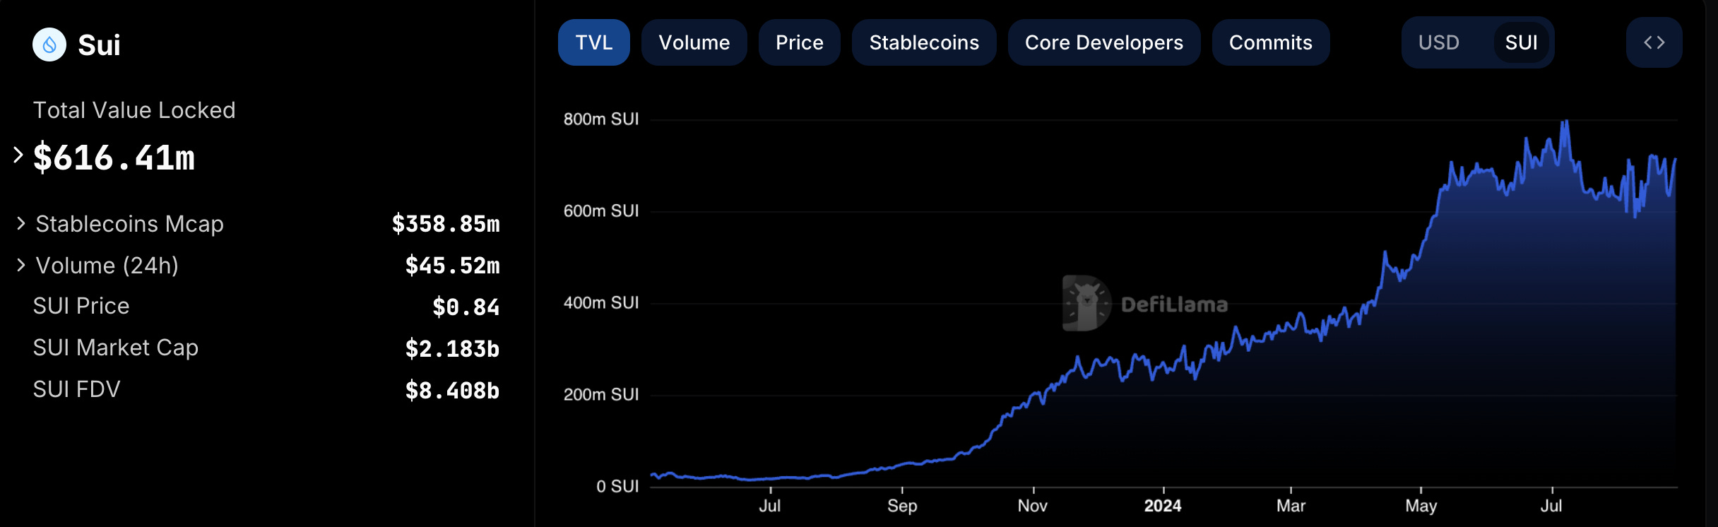Click the SUI FDV label
The height and width of the screenshot is (527, 1718).
tap(76, 389)
